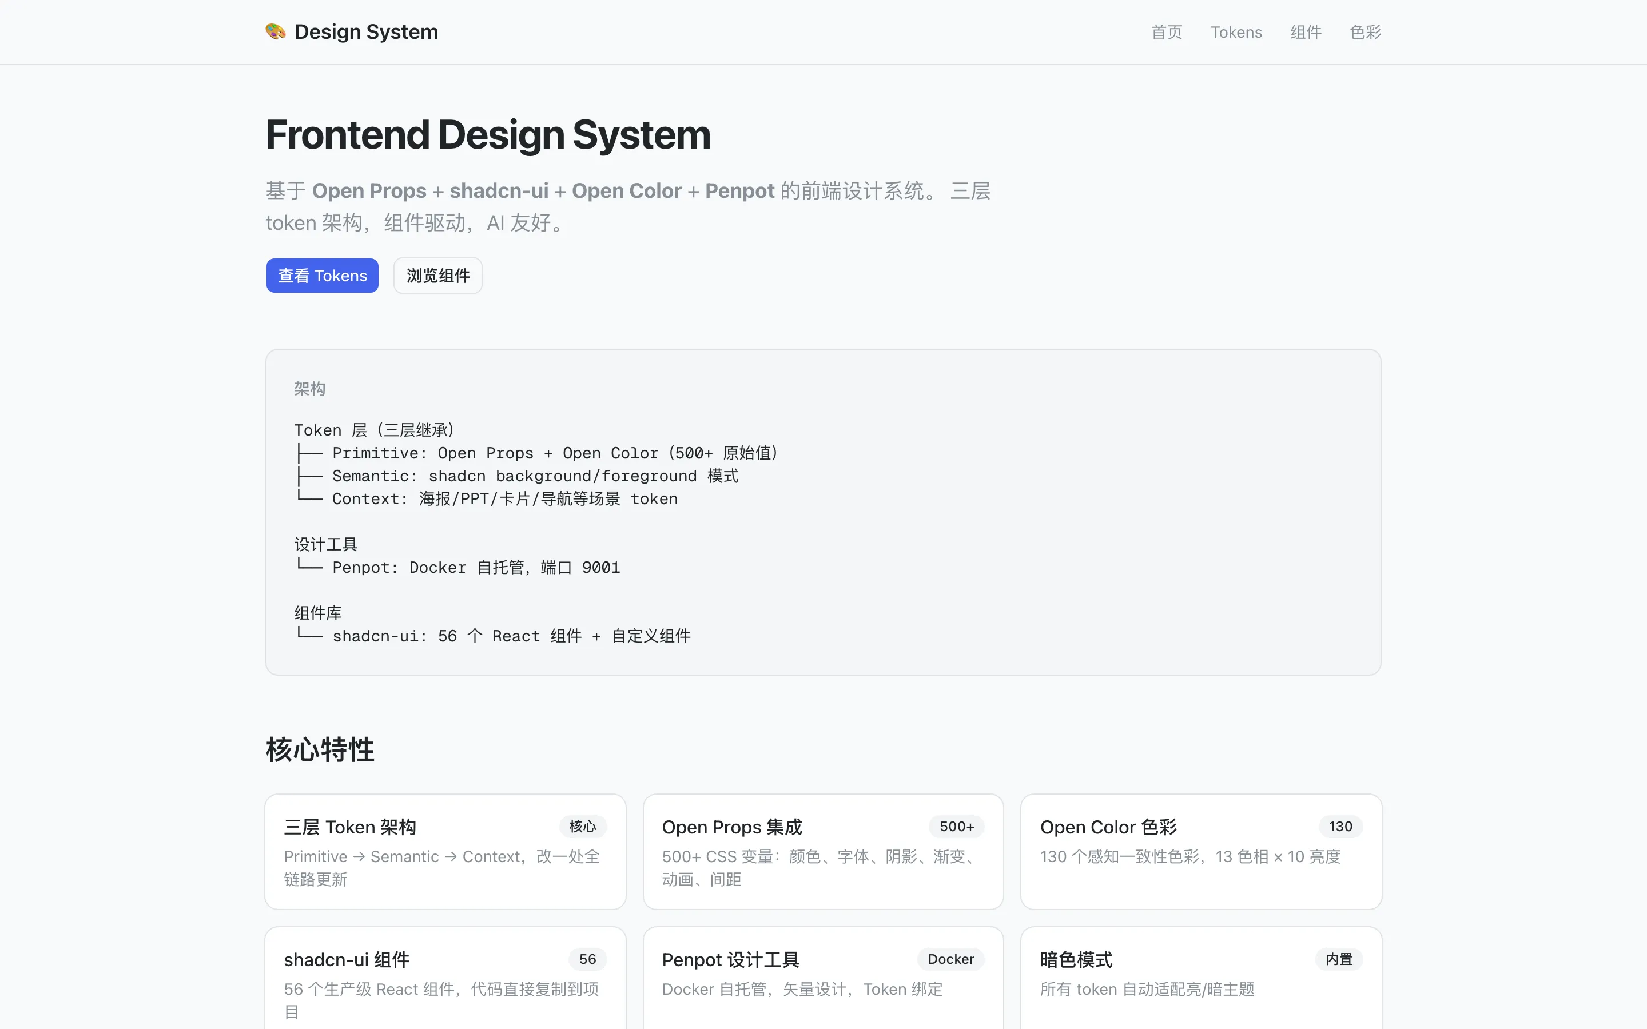Screen dimensions: 1647x1029
Task: Open the Open Props 集成 card
Action: pyautogui.click(x=823, y=851)
